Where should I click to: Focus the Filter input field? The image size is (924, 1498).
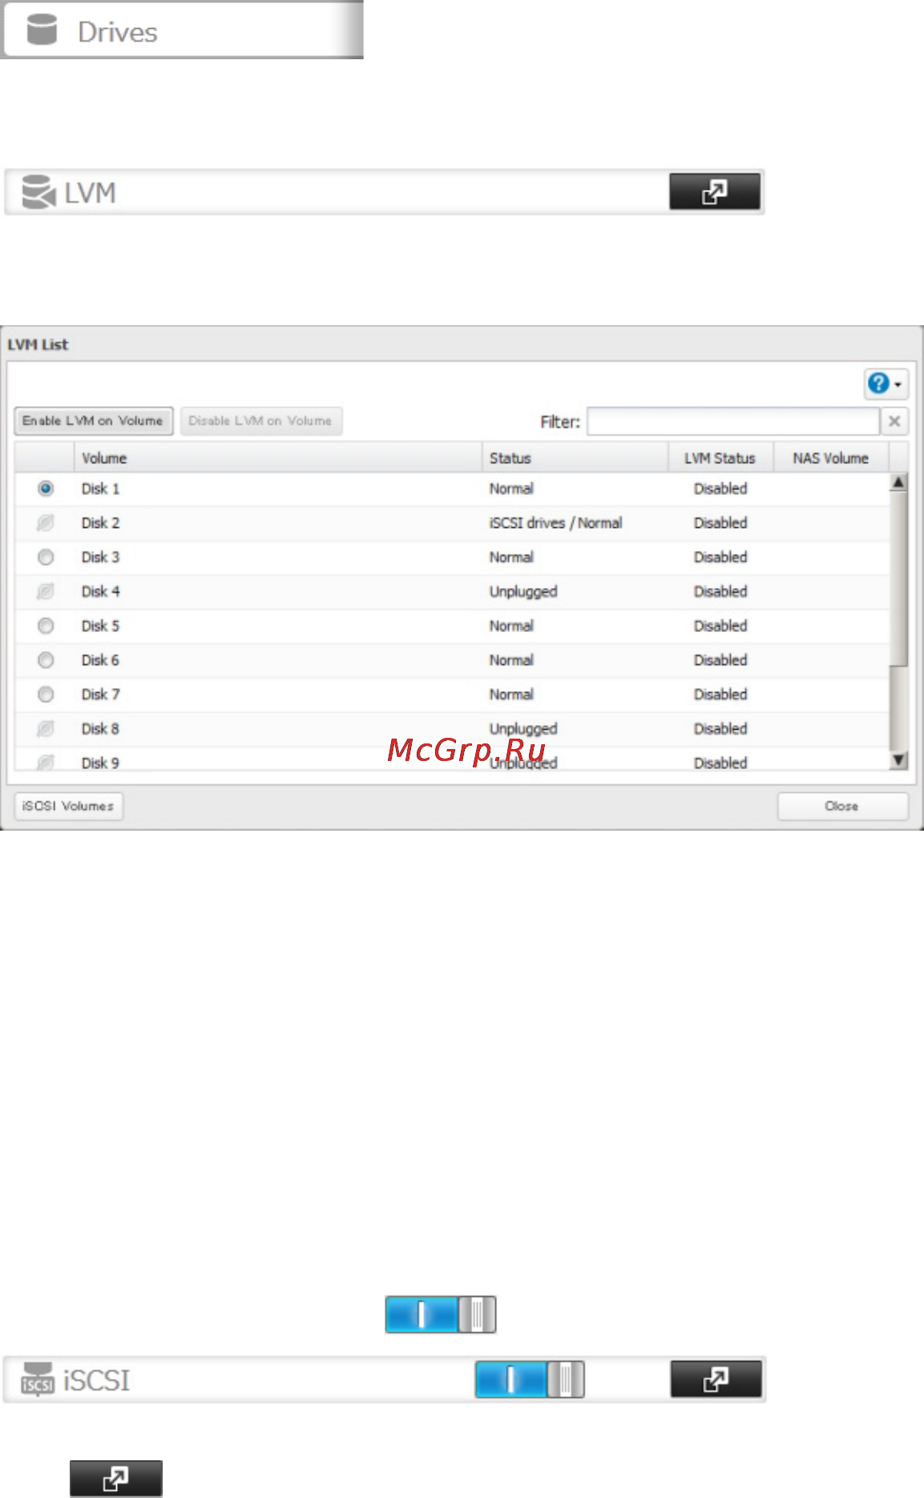(732, 421)
